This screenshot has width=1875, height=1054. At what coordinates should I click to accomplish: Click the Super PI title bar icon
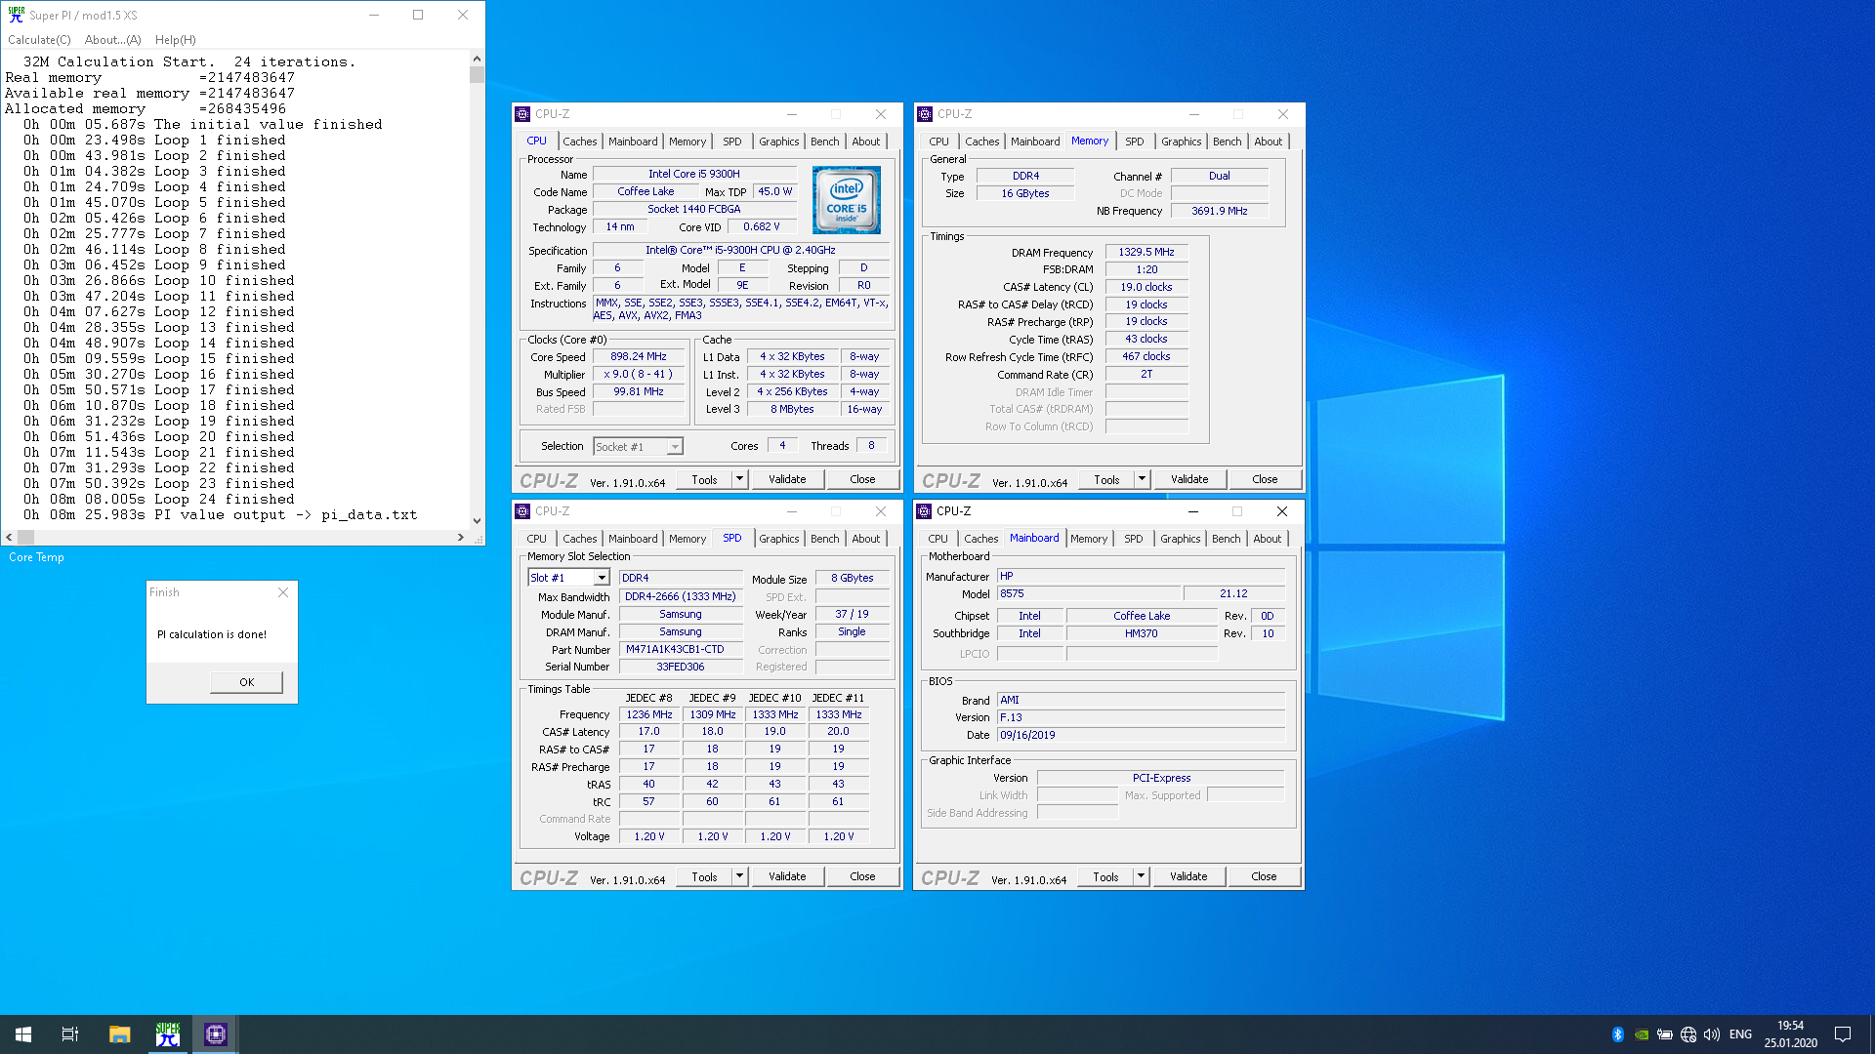(16, 15)
